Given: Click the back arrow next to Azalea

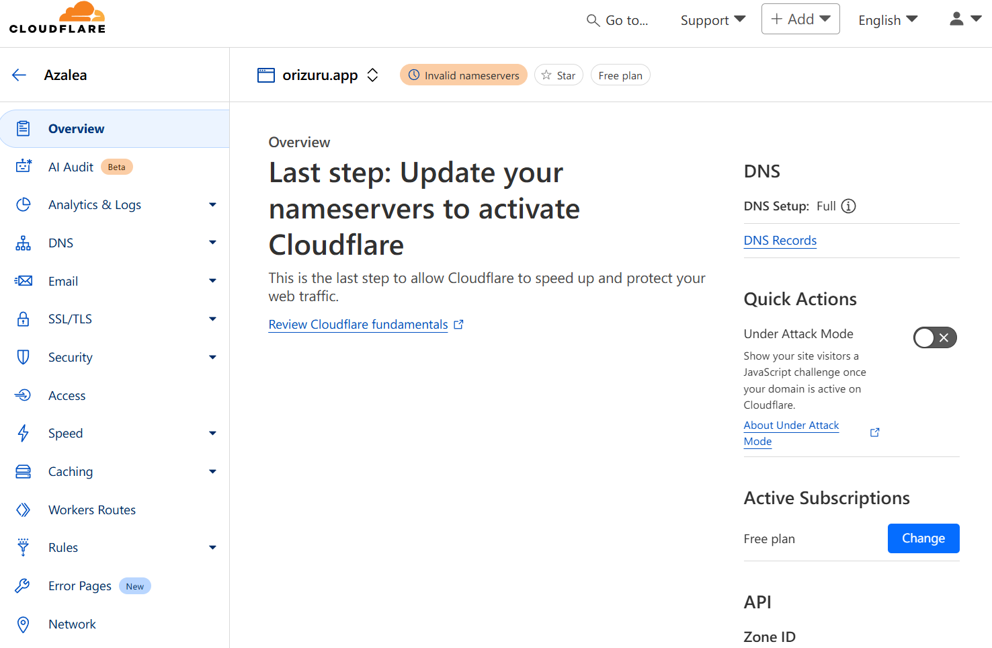Looking at the screenshot, I should (19, 75).
